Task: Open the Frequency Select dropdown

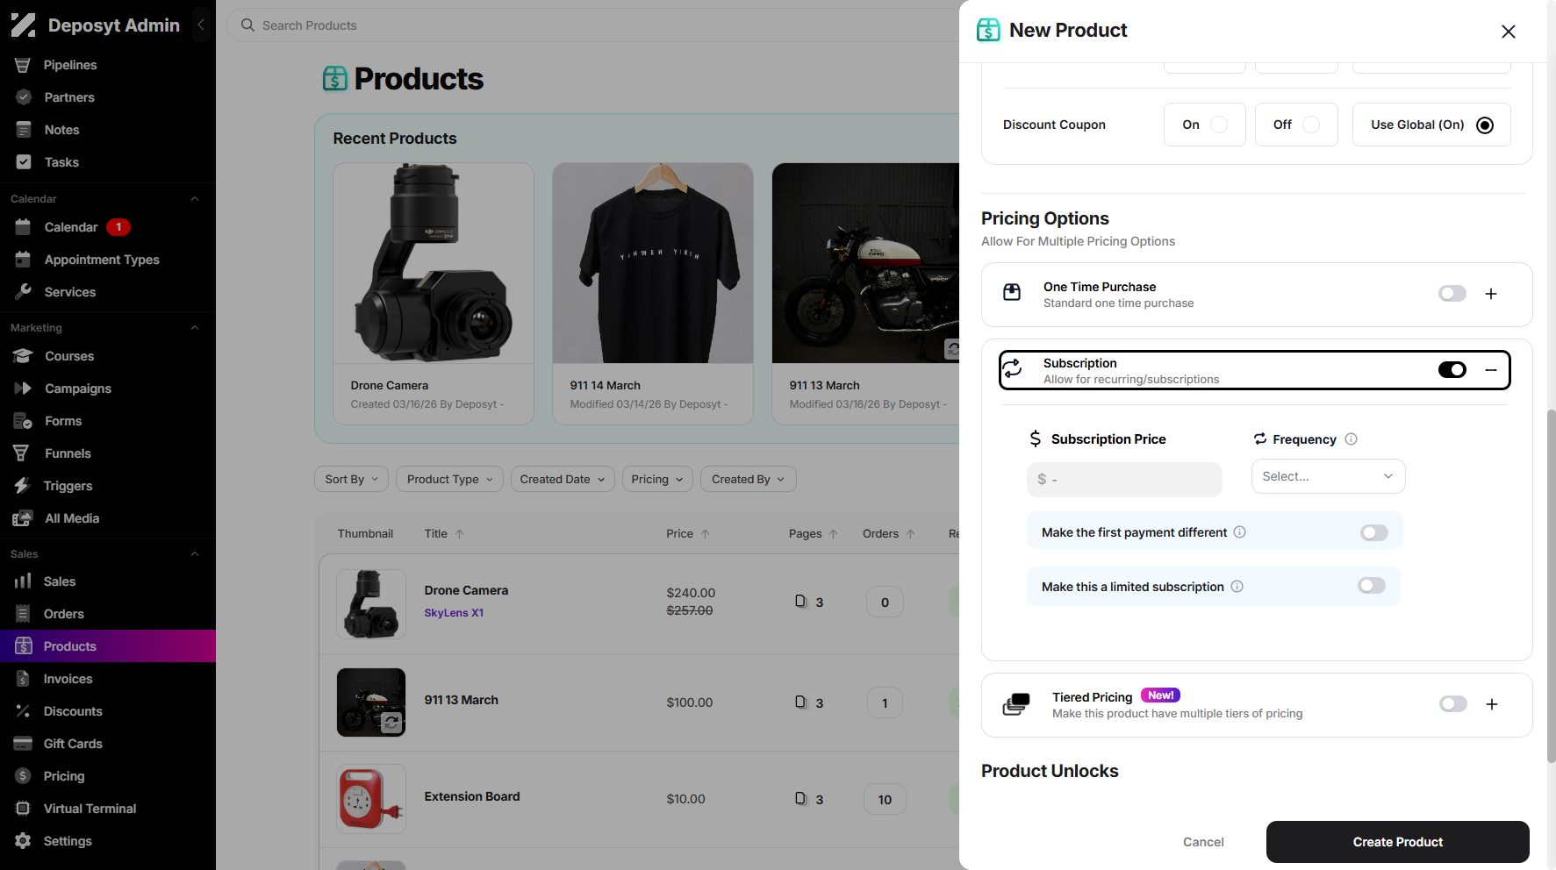Action: point(1328,476)
